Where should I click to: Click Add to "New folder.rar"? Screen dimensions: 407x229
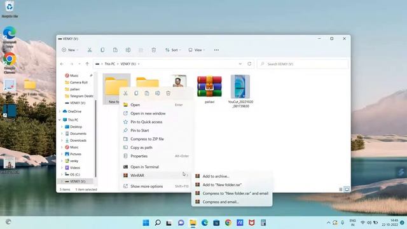[x=231, y=185]
